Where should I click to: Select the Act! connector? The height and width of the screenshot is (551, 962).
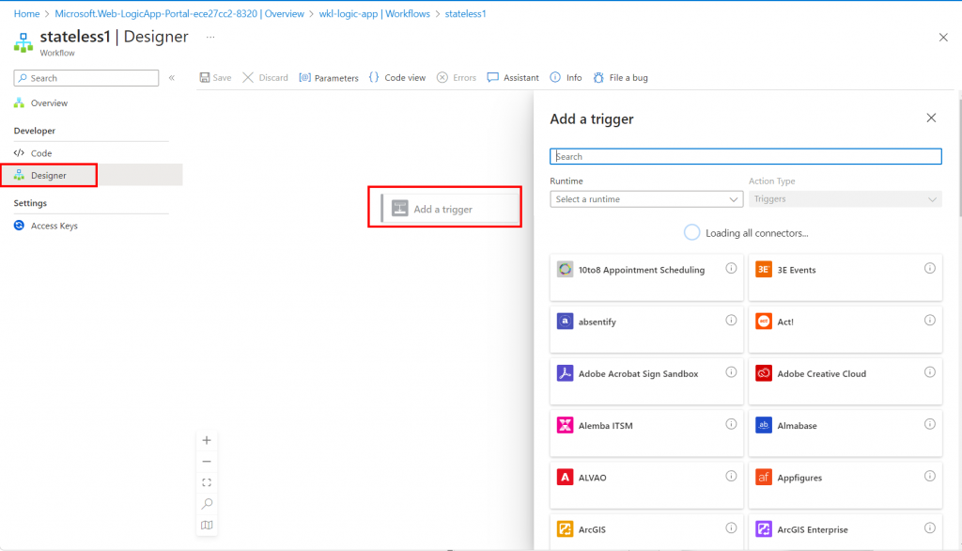coord(846,330)
